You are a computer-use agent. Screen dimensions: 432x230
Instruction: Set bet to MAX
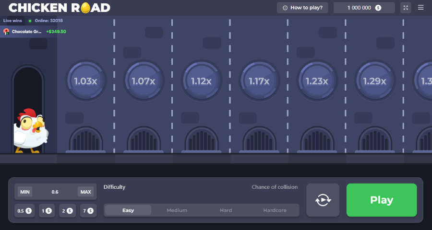tap(85, 192)
